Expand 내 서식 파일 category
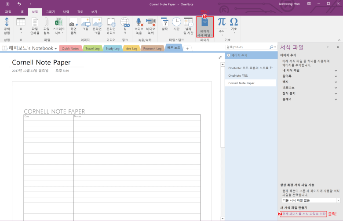Image resolution: width=343 pixels, height=221 pixels. (336, 71)
